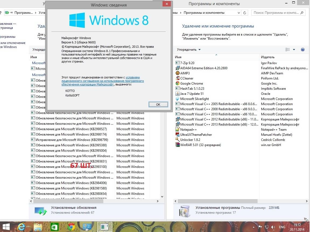Viewport: 310px width, 232px height.
Task: Open help in Programs and components window
Action: coord(302,50)
